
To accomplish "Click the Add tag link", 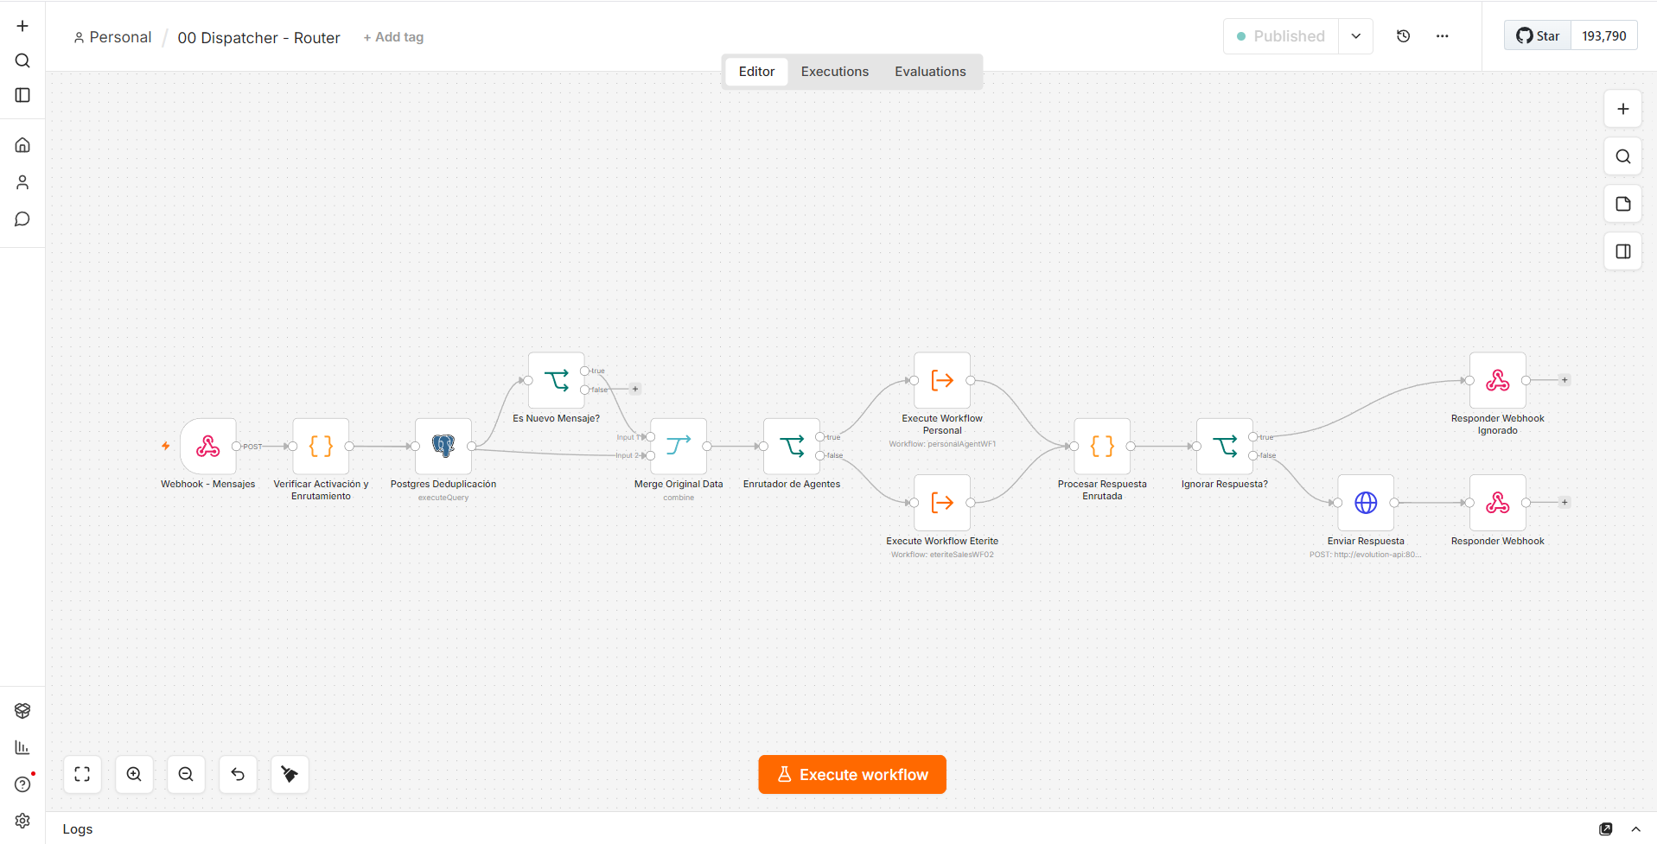I will pos(393,37).
